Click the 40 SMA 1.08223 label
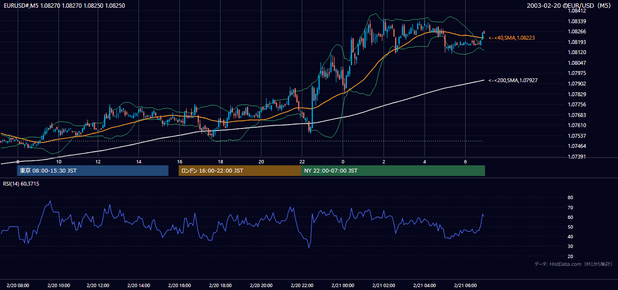 click(x=512, y=38)
